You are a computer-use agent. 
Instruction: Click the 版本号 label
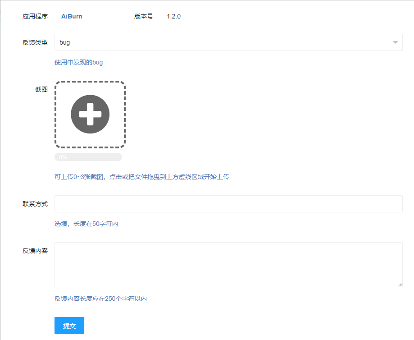(143, 17)
